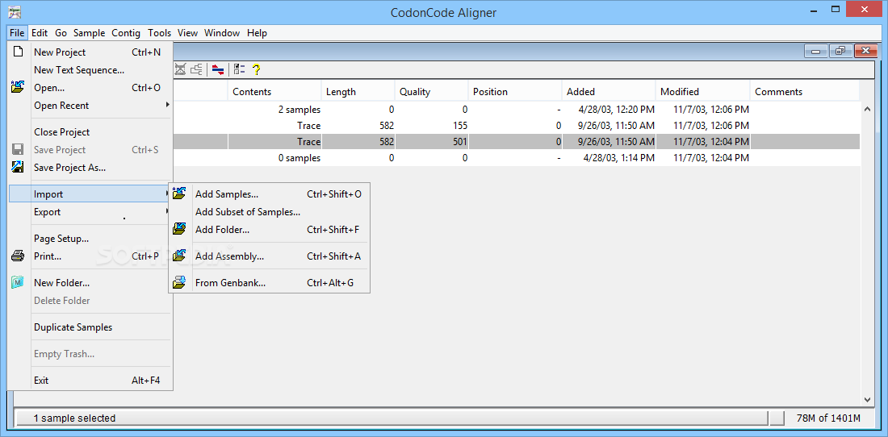Open Page Setup... dialog

pos(90,239)
